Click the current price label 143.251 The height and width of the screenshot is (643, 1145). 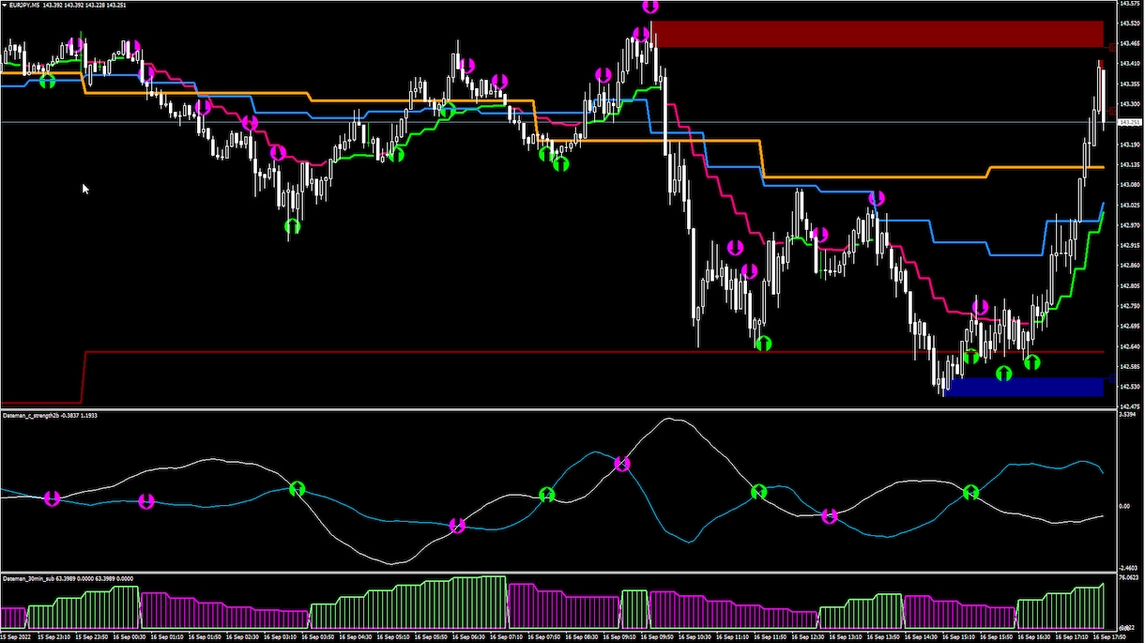pyautogui.click(x=1129, y=122)
